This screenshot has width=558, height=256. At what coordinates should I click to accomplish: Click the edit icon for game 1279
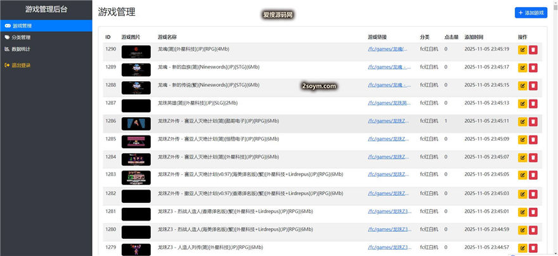click(x=522, y=248)
